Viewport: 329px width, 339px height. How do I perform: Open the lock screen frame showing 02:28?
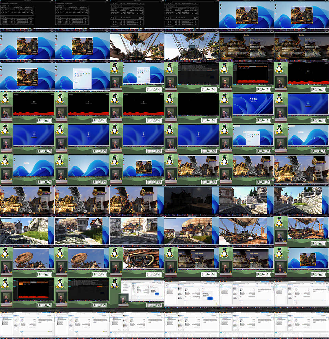pos(247,108)
